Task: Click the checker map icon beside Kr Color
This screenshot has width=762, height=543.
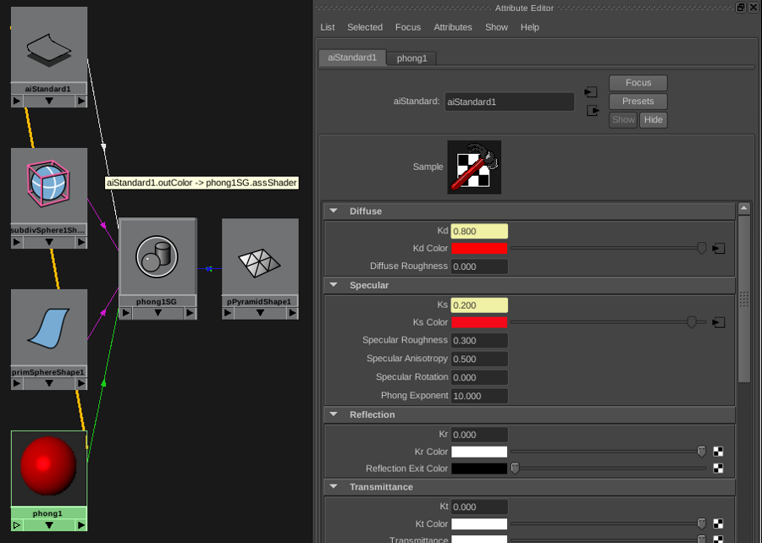Action: click(719, 451)
